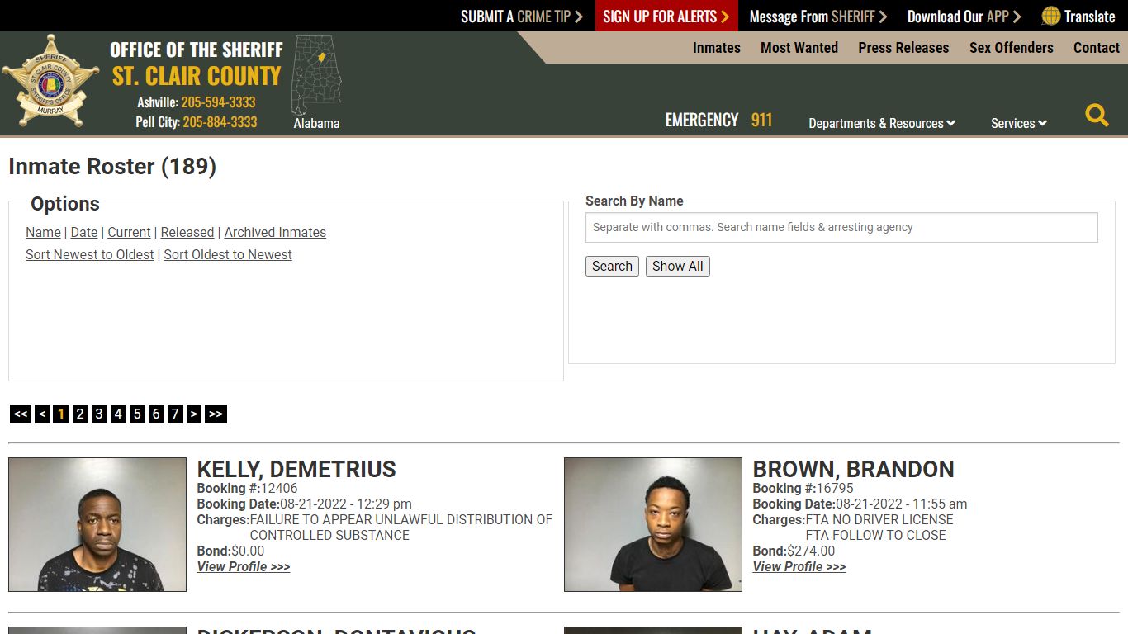View Profile for Kelly, Demetrius
1128x634 pixels.
(244, 567)
